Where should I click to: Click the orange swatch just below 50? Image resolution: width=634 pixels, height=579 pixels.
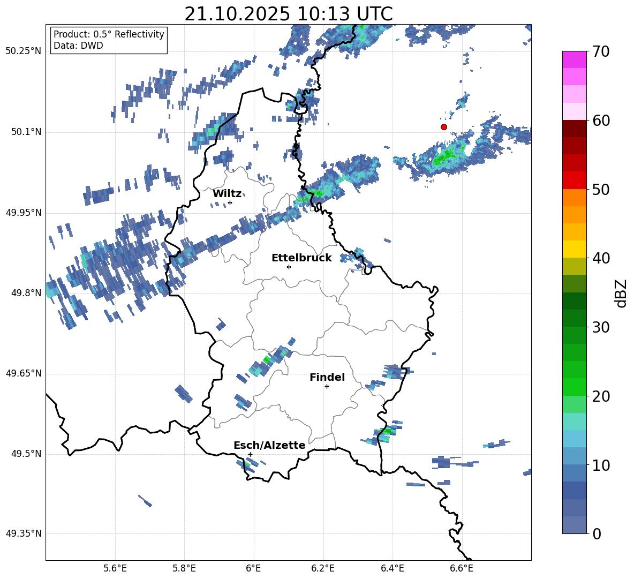click(x=574, y=198)
